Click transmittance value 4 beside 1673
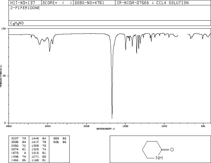Viewport: 211px width, 163px height. tap(25, 153)
